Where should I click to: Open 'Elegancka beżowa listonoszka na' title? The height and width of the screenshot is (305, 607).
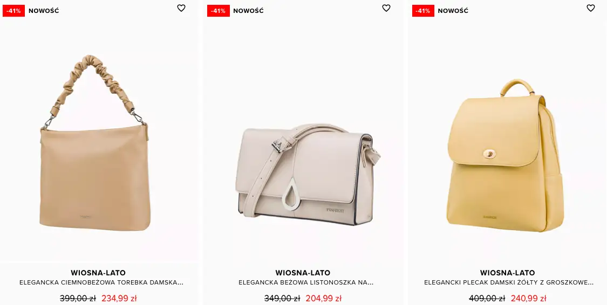[306, 282]
